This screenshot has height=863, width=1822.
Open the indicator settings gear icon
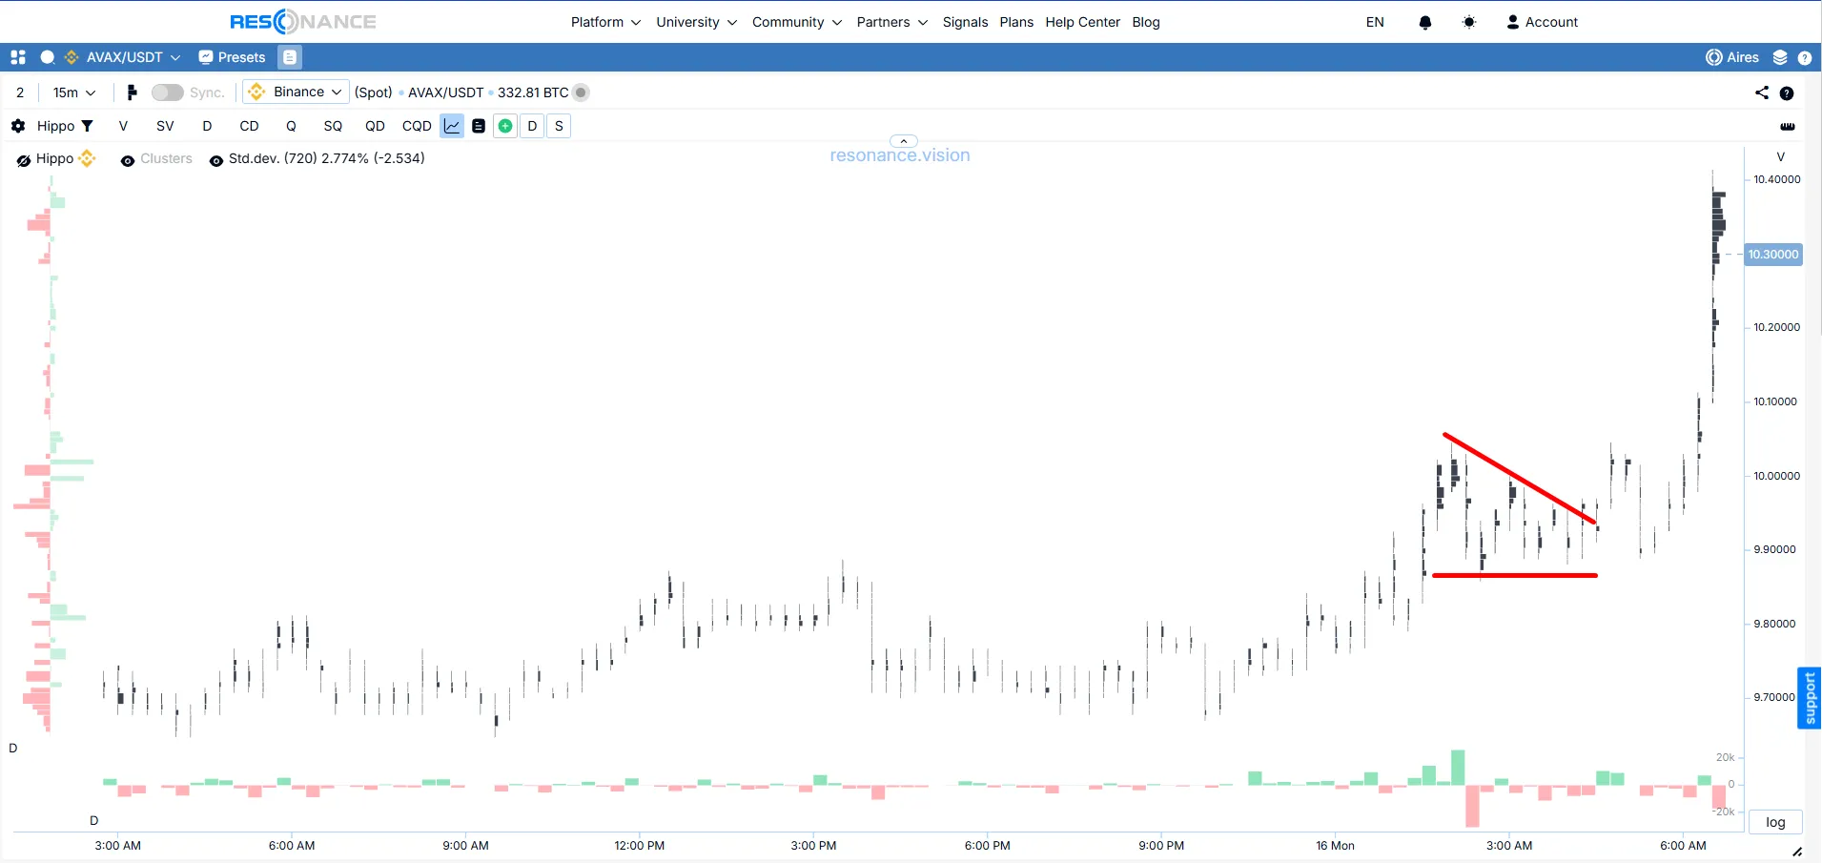coord(16,126)
